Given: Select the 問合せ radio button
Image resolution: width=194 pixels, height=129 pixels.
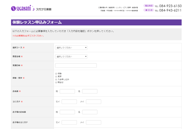Looking at the screenshot, I should (x=56, y=82).
